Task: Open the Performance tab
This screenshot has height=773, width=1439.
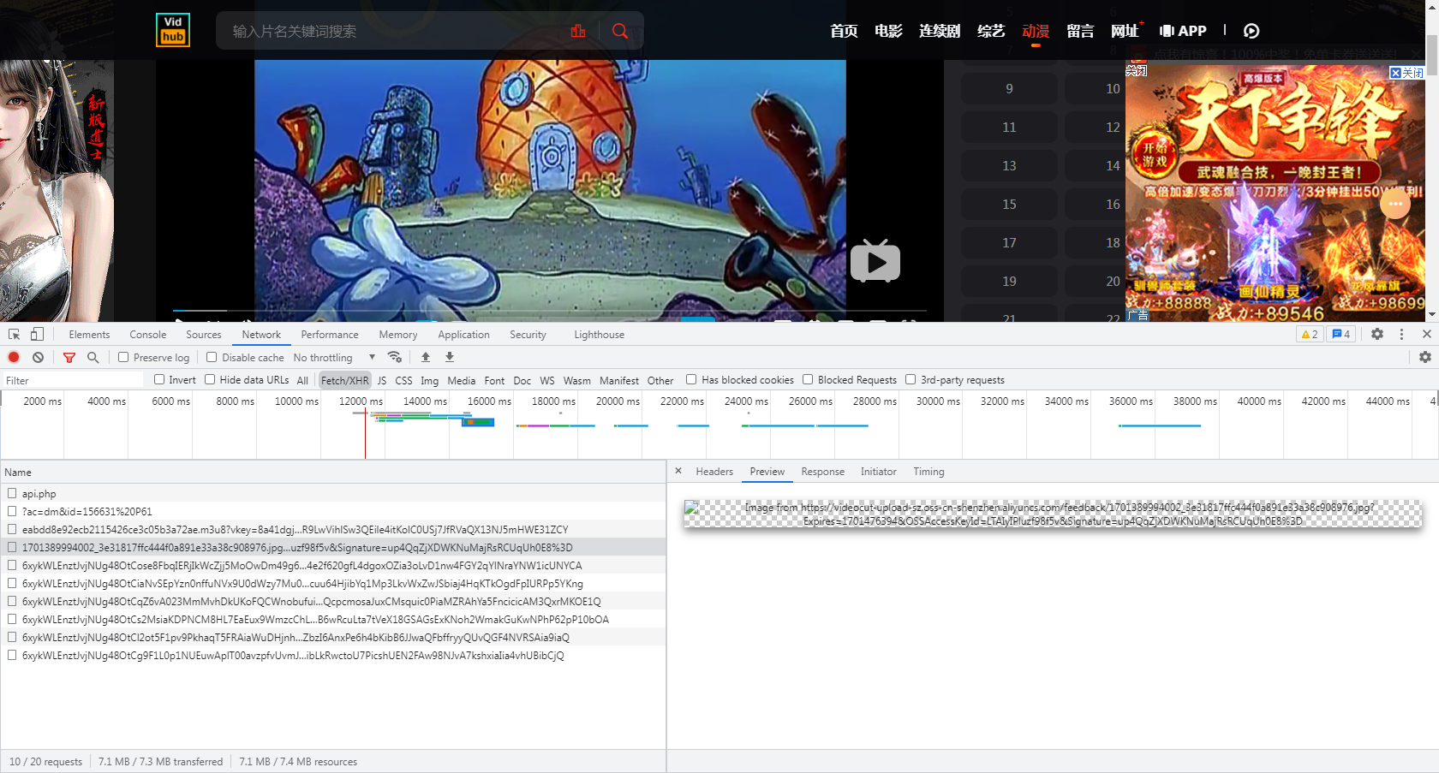Action: click(x=330, y=335)
